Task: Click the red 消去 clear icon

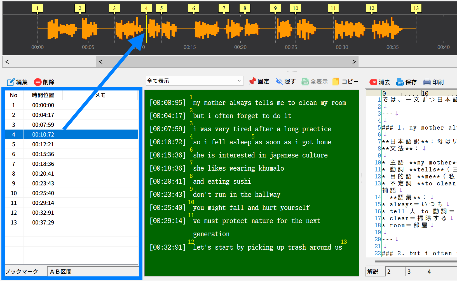Action: [x=373, y=82]
